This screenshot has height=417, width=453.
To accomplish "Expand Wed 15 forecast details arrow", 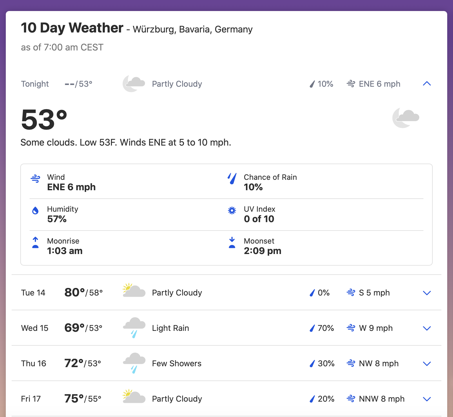I will [427, 328].
